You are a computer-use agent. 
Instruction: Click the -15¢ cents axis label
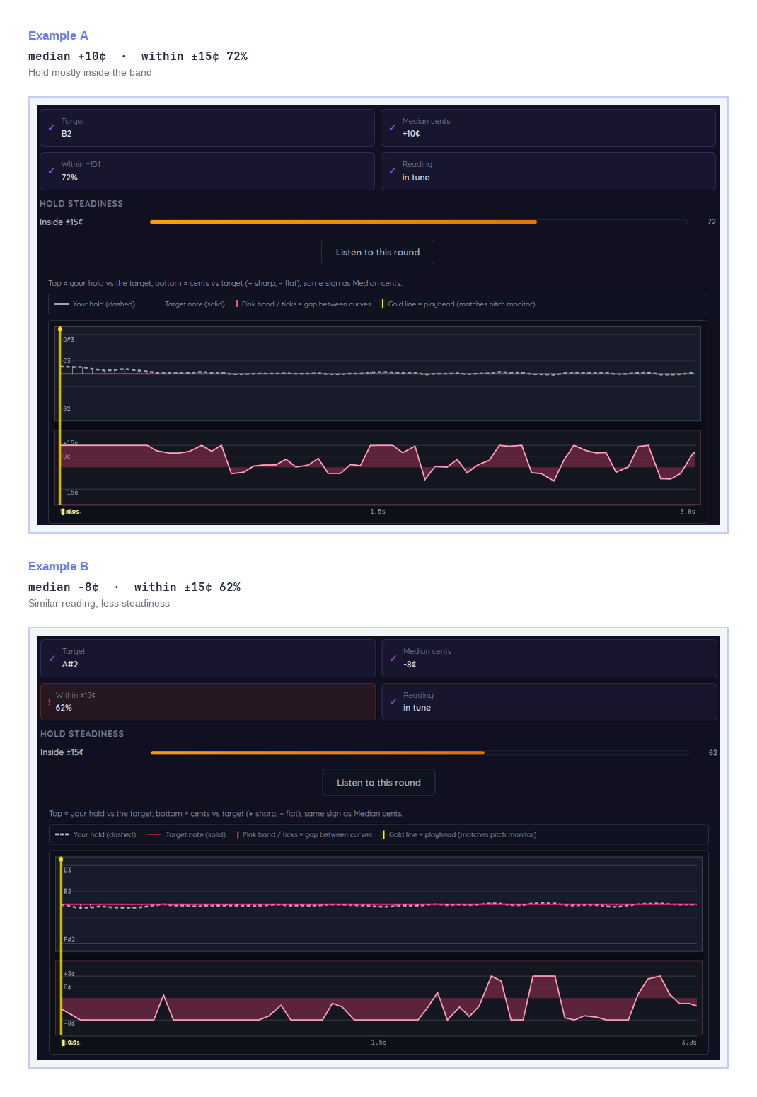(71, 493)
